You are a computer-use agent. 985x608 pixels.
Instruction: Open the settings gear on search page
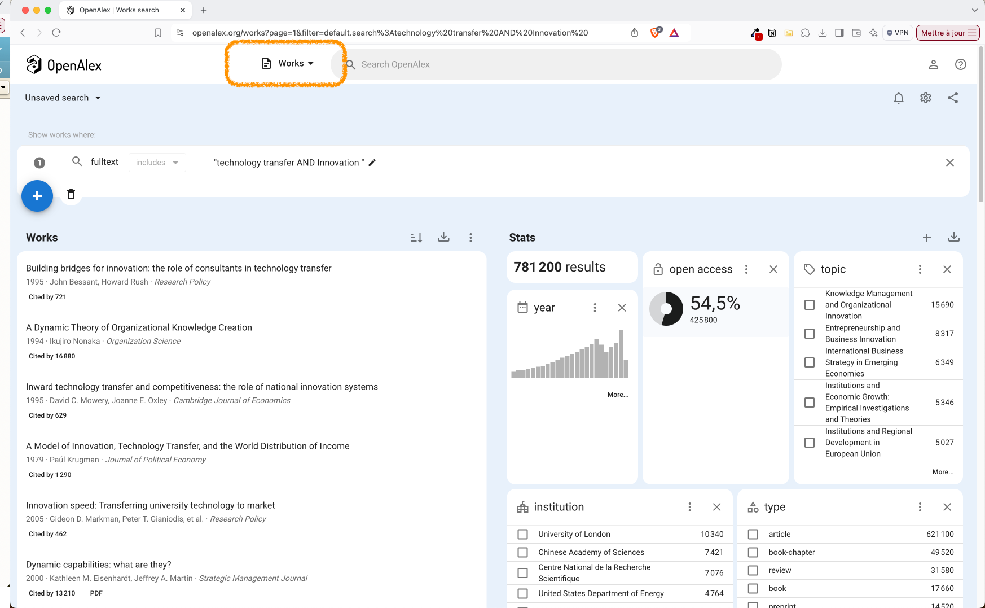(x=926, y=98)
